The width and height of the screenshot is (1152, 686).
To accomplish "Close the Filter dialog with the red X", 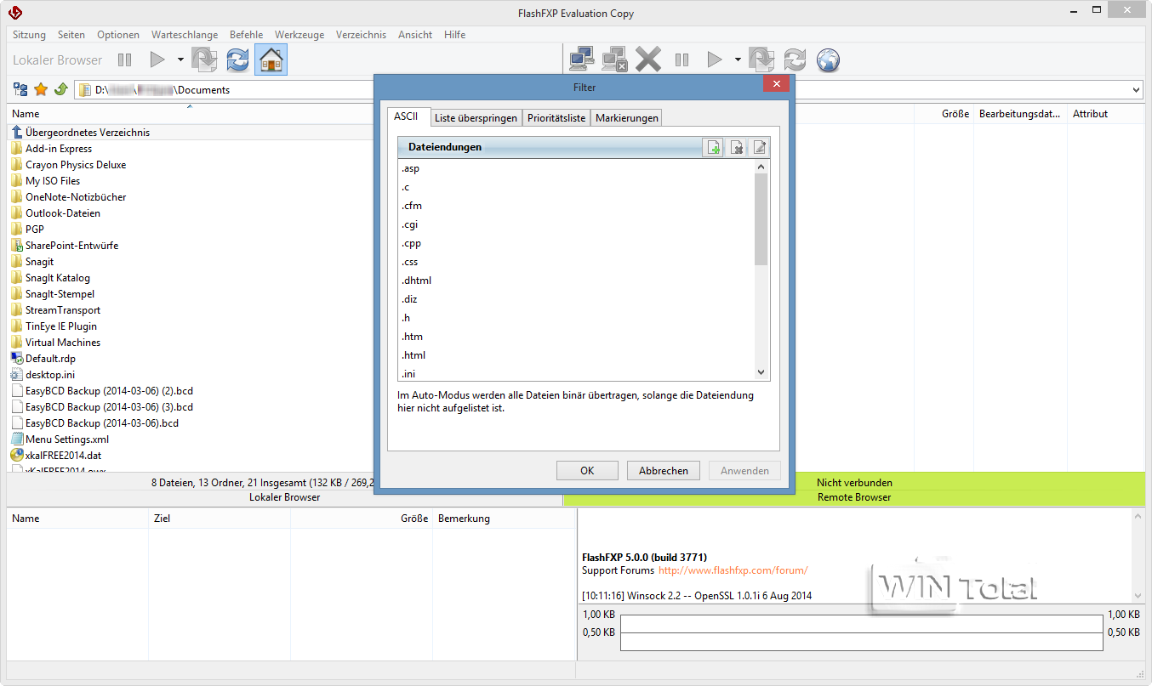I will (776, 84).
